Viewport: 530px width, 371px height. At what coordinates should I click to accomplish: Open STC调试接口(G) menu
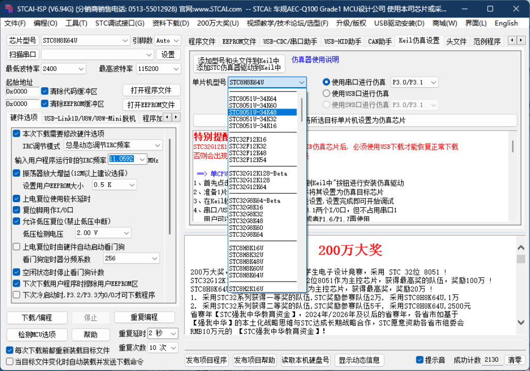tap(120, 23)
